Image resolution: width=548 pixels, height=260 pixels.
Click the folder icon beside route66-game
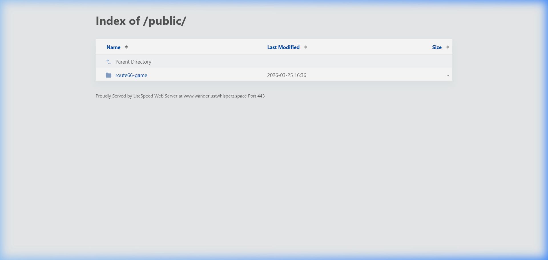108,75
